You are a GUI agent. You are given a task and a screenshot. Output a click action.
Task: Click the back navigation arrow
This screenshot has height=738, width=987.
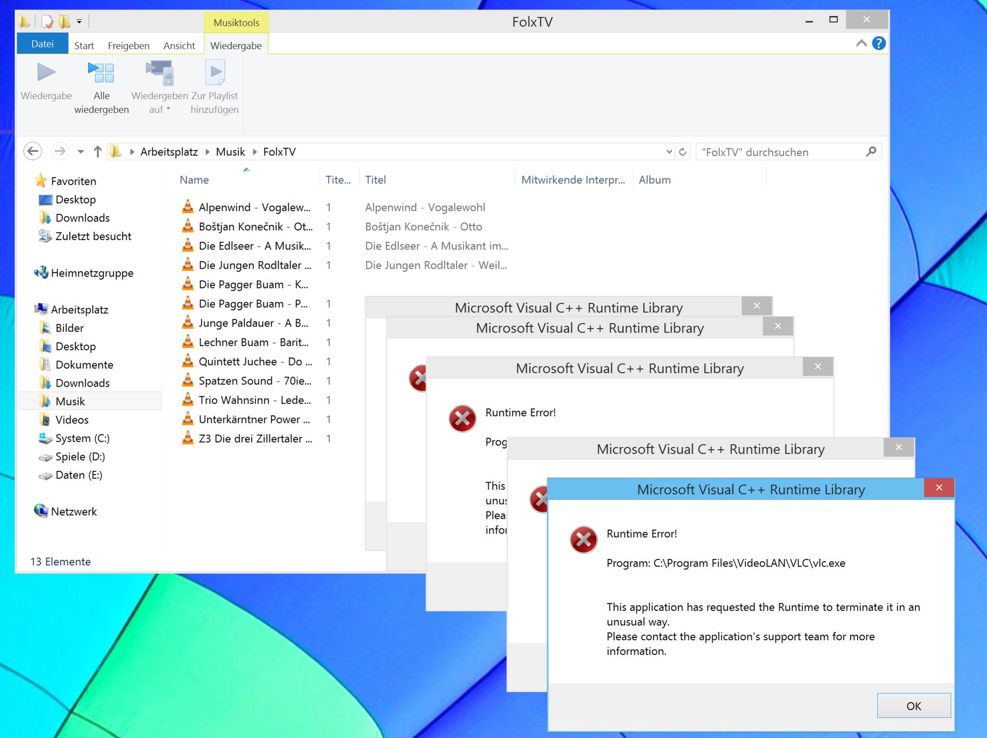click(x=33, y=152)
